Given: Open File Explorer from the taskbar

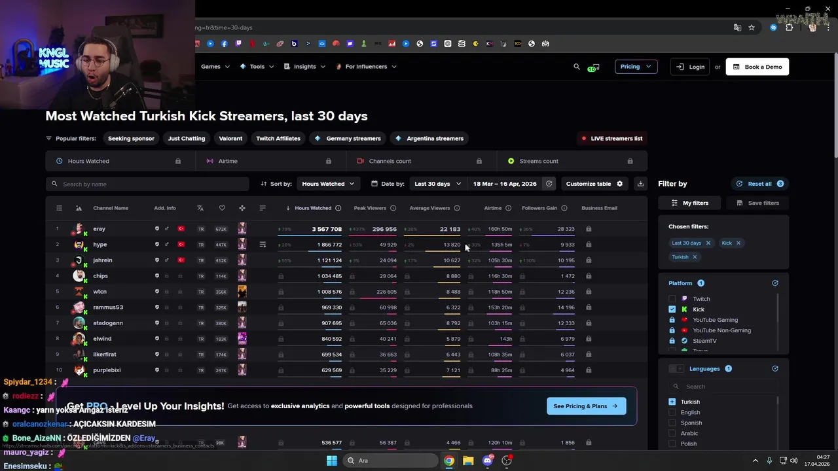Looking at the screenshot, I should [468, 461].
